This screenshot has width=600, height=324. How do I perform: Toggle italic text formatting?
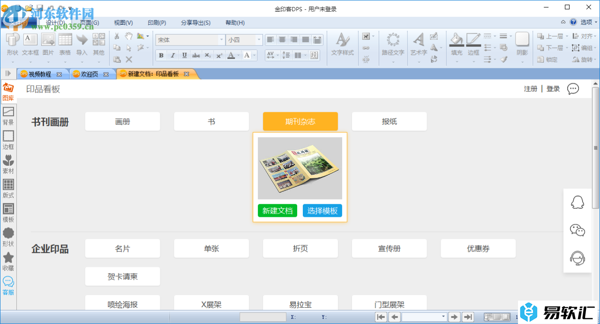(x=172, y=55)
